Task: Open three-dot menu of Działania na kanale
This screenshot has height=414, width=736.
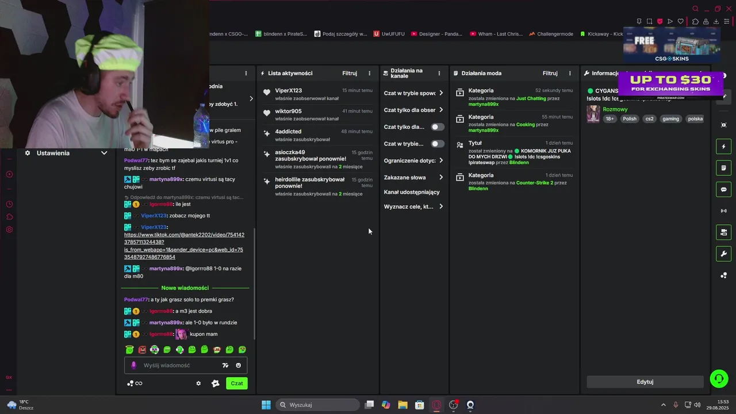Action: point(439,73)
